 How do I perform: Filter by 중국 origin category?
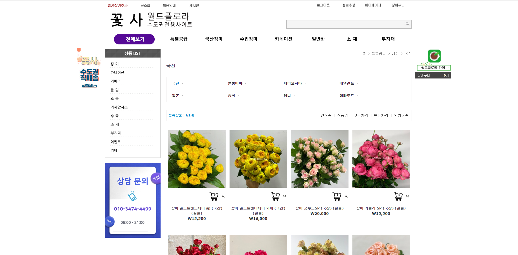(x=231, y=96)
